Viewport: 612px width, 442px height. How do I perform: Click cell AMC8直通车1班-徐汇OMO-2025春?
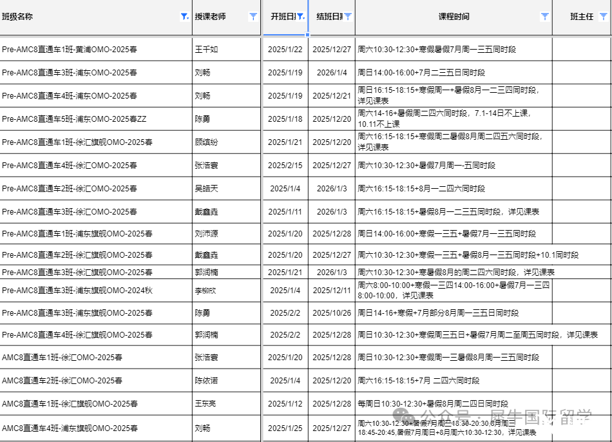point(95,358)
